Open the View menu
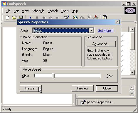This screenshot has width=138, height=113. pyautogui.click(x=25, y=11)
